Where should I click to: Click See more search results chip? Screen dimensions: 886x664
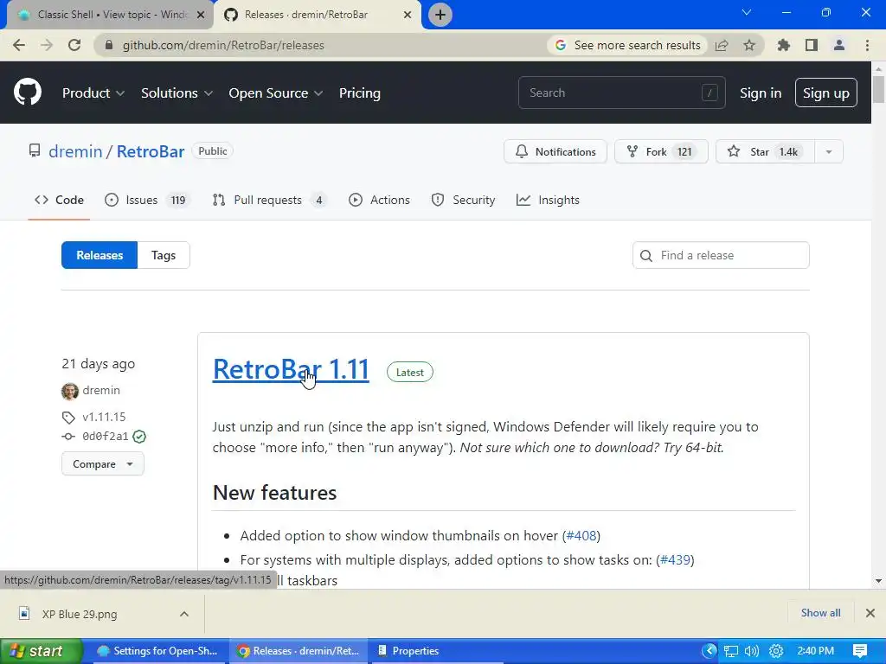tap(628, 45)
